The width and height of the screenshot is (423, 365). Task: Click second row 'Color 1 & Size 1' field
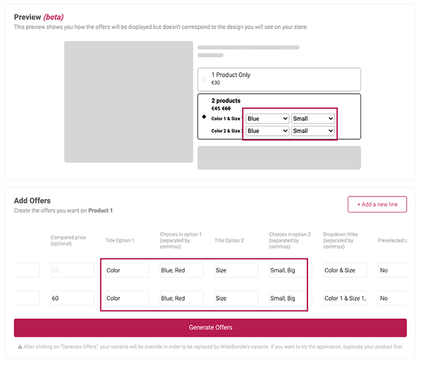[x=345, y=298]
